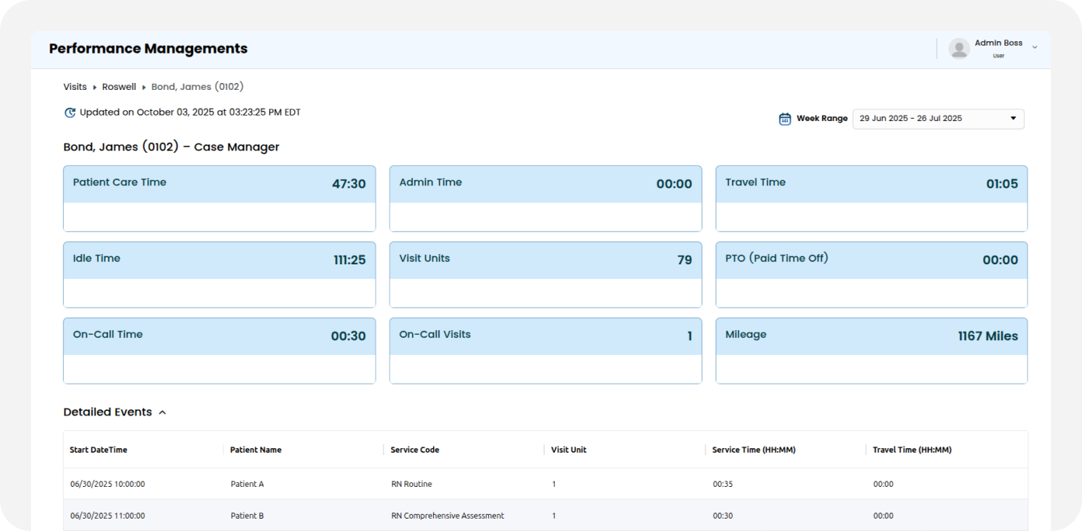Image resolution: width=1082 pixels, height=531 pixels.
Task: Click the refresh clock icon near Updated
Action: (x=70, y=112)
